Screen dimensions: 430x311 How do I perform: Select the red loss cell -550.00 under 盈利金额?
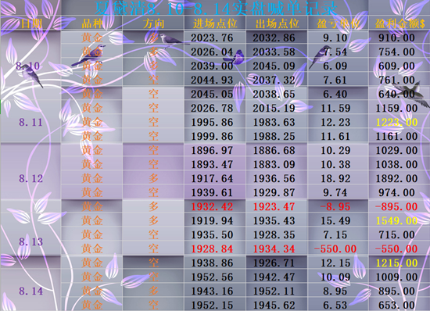[396, 248]
